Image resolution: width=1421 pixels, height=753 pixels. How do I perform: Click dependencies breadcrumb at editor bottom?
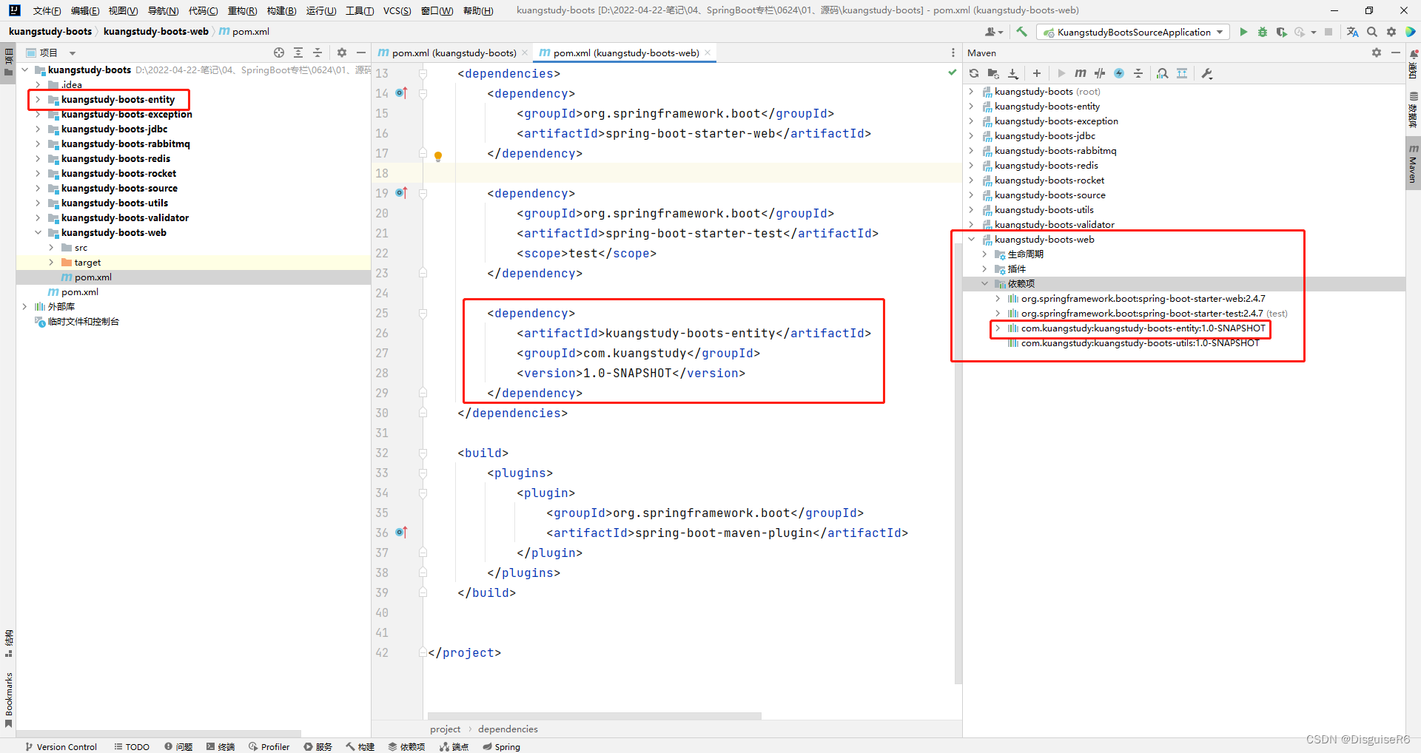coord(508,729)
